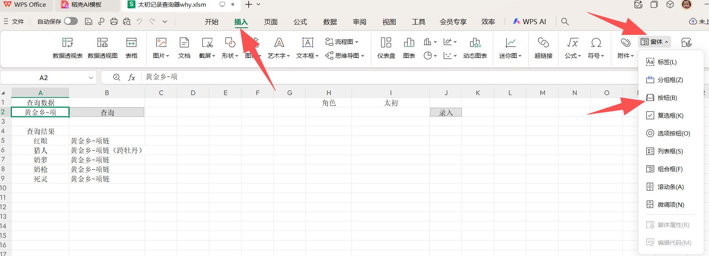Image resolution: width=709 pixels, height=256 pixels.
Task: Choose List Box (列表框) form control
Action: [x=671, y=151]
